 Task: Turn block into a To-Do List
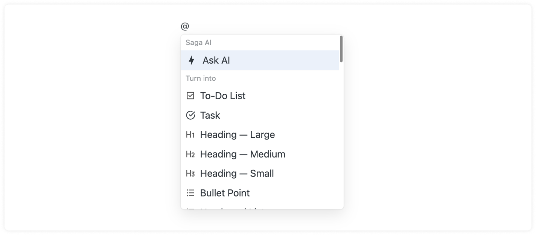pos(222,96)
